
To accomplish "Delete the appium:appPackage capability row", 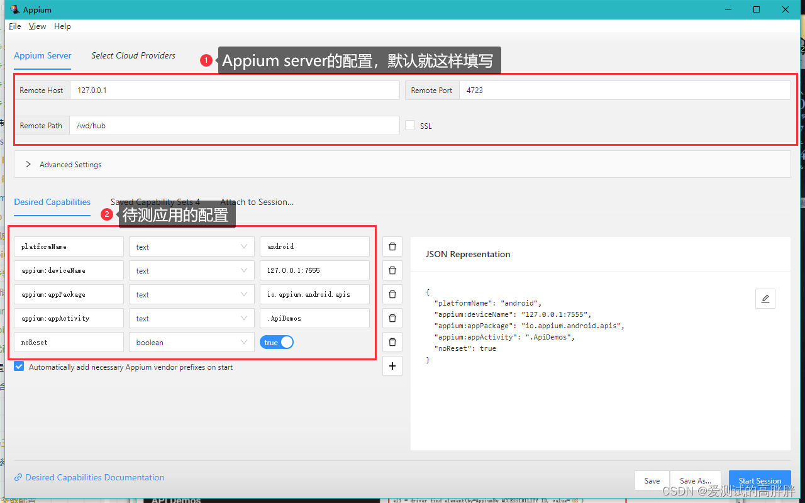I will point(392,294).
